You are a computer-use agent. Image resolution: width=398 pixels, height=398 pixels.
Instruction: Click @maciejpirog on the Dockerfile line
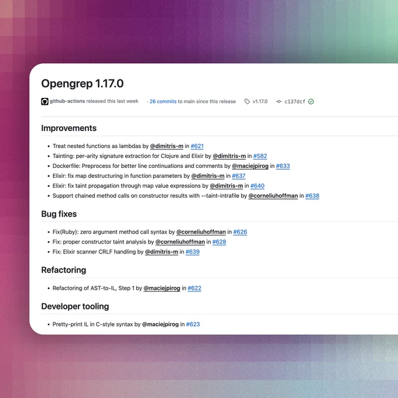tap(250, 166)
